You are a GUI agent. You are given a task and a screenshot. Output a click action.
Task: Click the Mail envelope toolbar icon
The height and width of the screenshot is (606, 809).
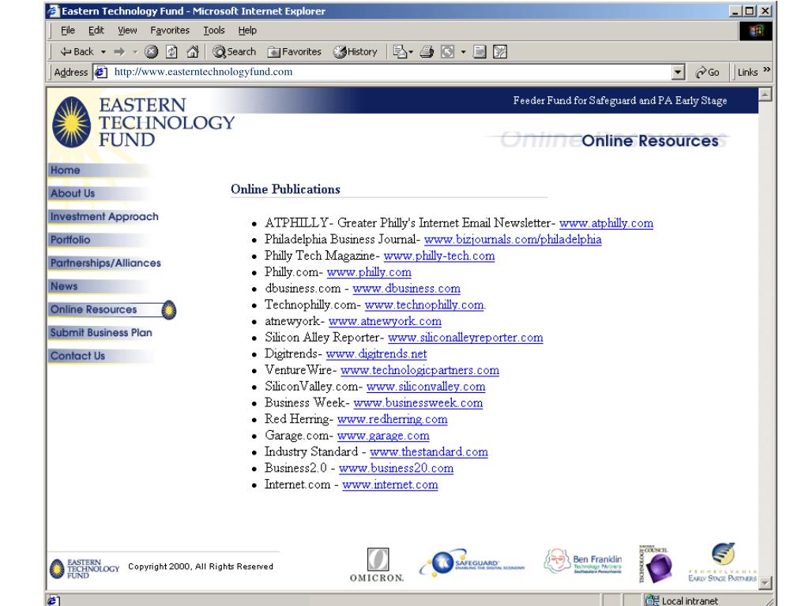pos(400,51)
